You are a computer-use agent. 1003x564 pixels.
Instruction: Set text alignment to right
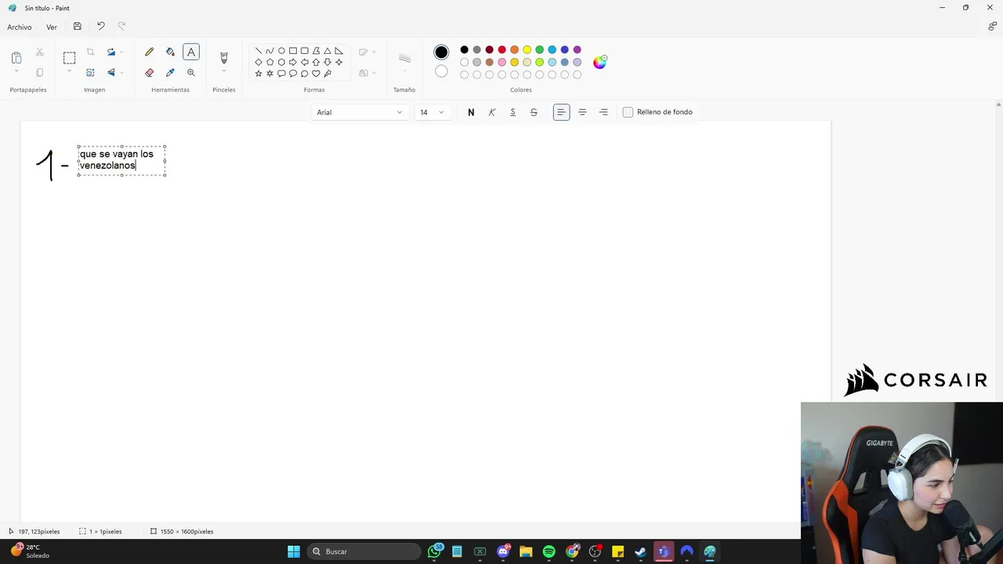click(603, 112)
